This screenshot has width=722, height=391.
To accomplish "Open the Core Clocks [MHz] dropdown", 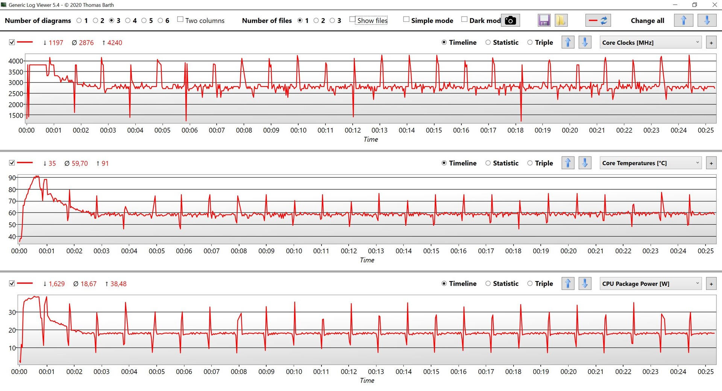I will [x=651, y=43].
